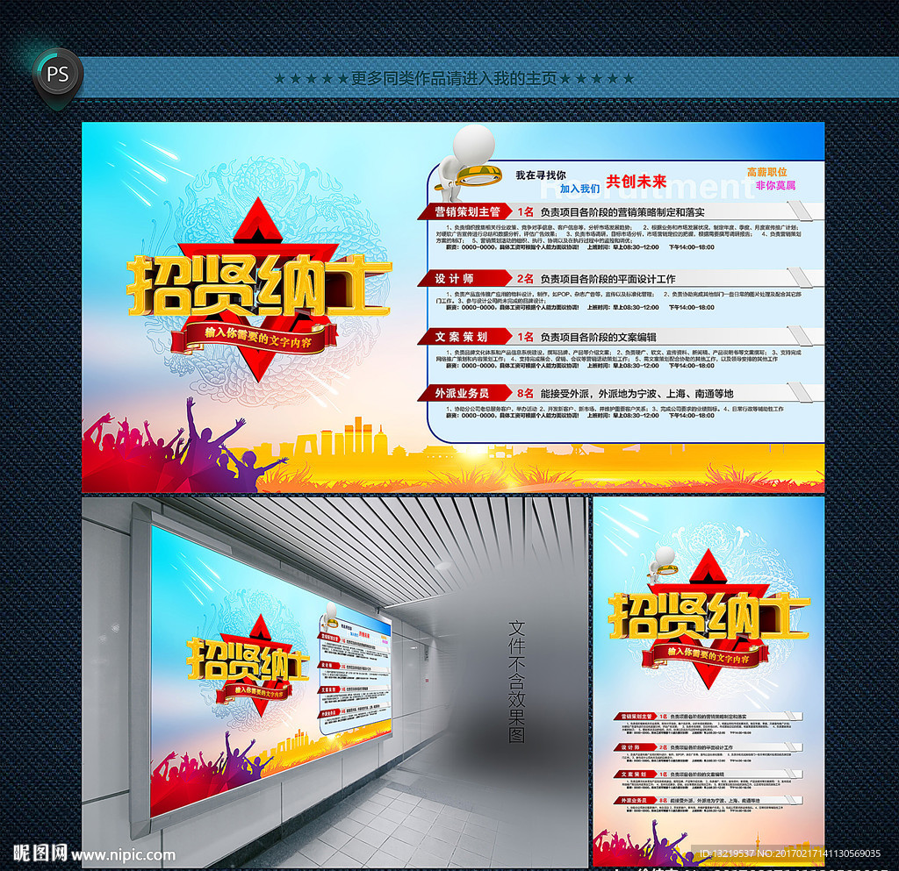
Task: Open the vertical recruitment poster preview
Action: click(708, 681)
